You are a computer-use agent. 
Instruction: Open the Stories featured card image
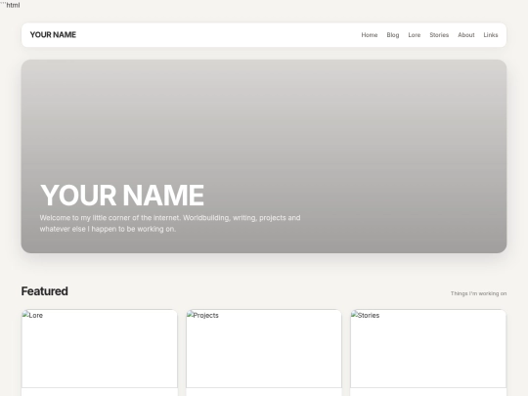click(428, 348)
